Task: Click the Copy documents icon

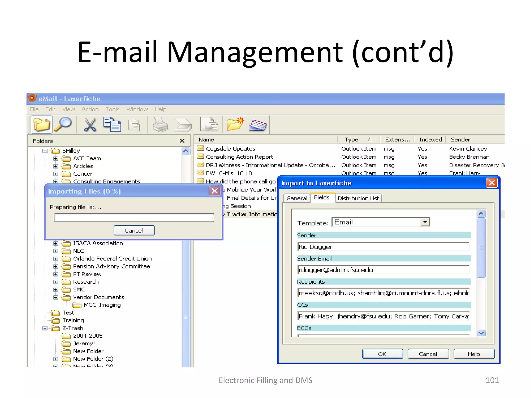Action: pyautogui.click(x=112, y=125)
